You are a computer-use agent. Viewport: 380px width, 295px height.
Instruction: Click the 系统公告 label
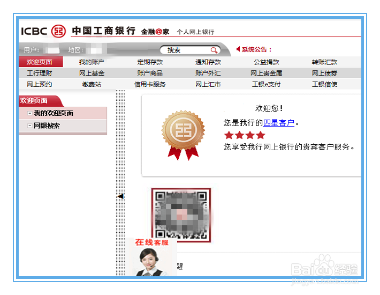(256, 49)
